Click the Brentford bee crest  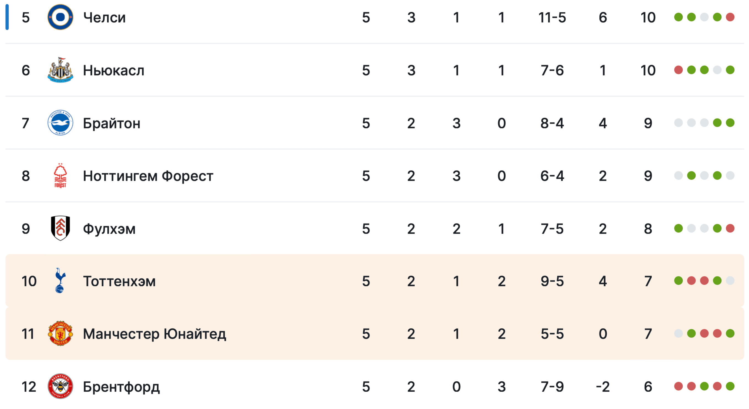60,386
